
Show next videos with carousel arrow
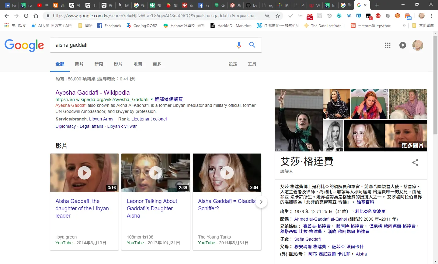261,202
